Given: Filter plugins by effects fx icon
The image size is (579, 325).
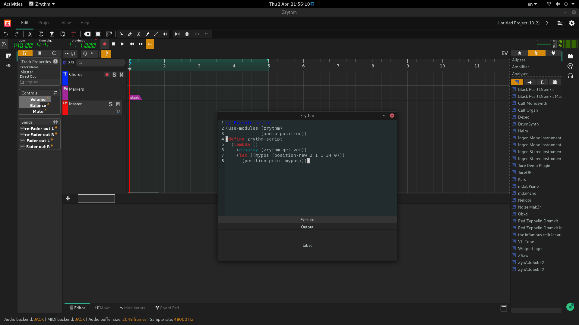Looking at the screenshot, I should pos(542,82).
